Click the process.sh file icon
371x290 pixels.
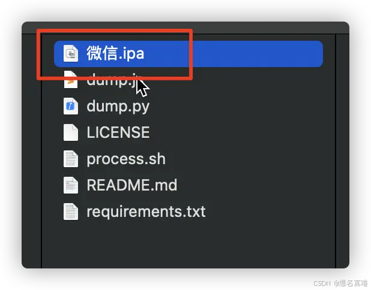[x=71, y=159]
